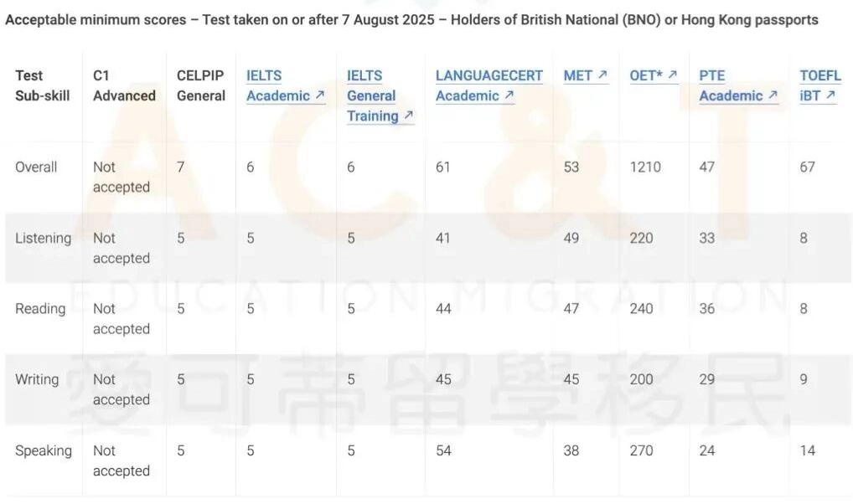Click the C1 Advanced column header

124,86
